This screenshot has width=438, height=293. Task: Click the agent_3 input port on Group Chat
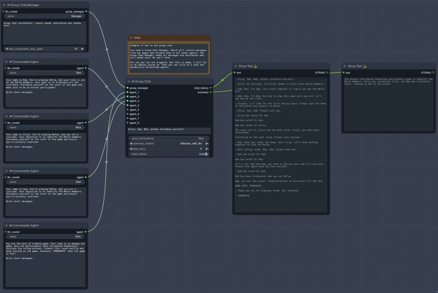tap(128, 101)
